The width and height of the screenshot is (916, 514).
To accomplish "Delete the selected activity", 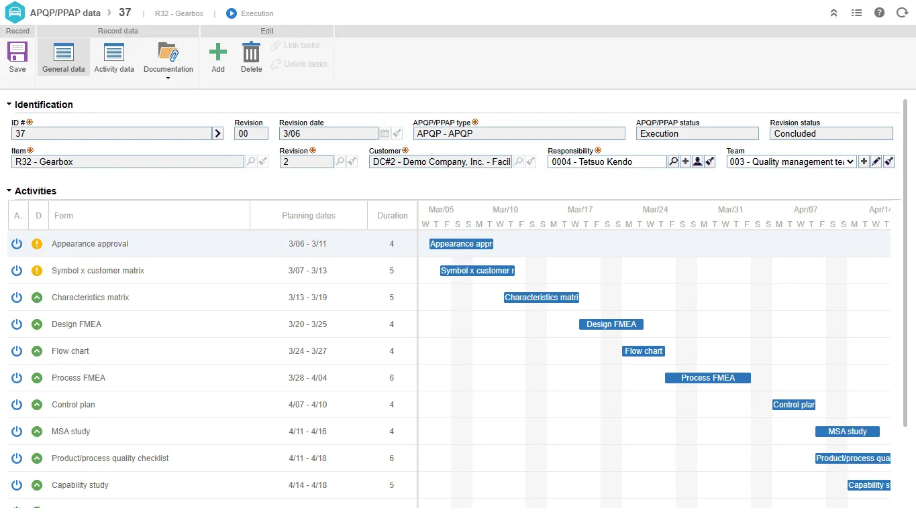I will coord(251,57).
